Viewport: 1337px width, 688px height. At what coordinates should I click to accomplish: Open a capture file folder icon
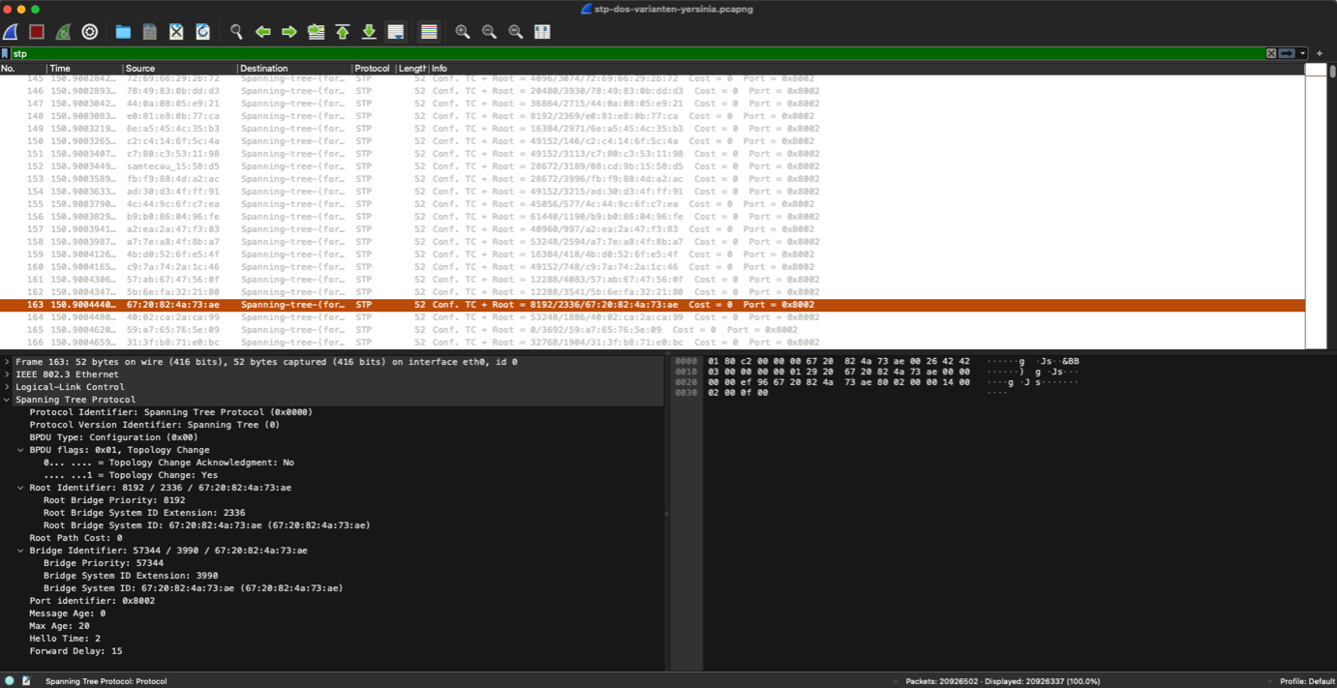pyautogui.click(x=123, y=32)
